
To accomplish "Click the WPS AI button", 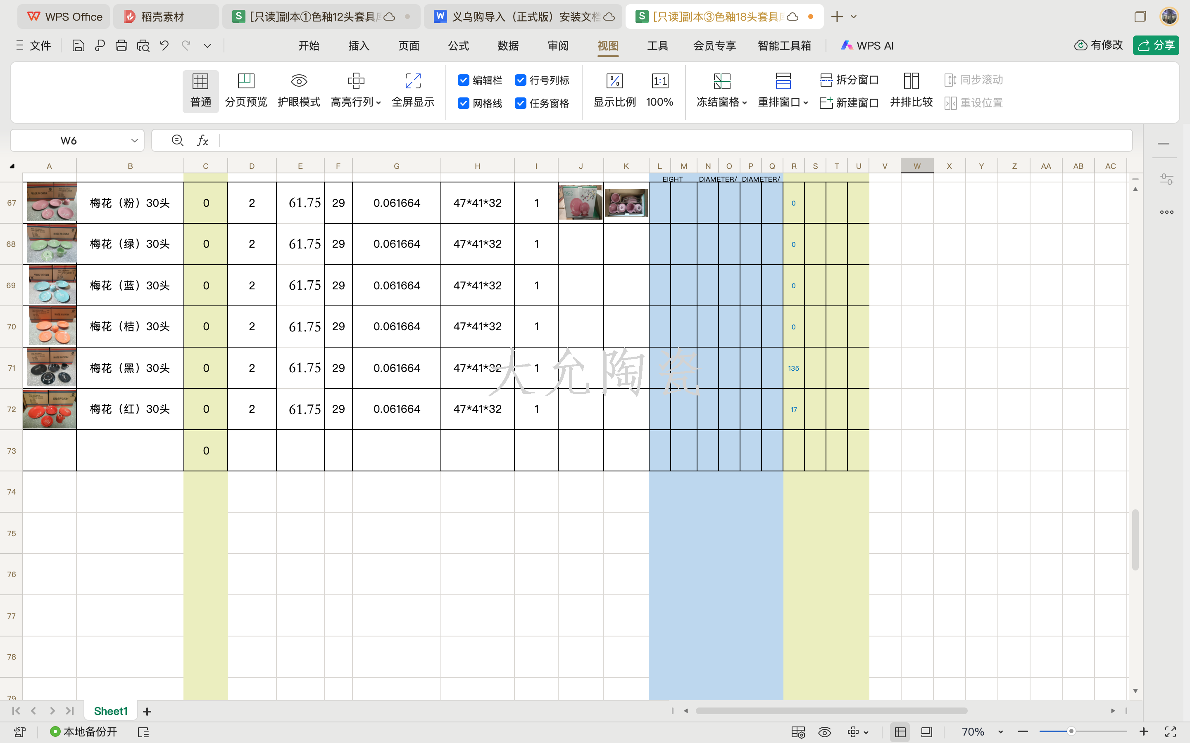I will click(867, 46).
